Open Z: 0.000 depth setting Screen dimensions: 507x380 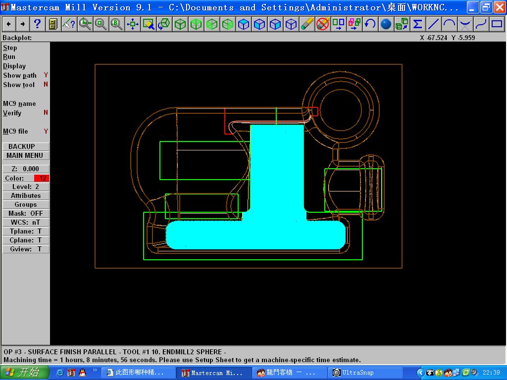tap(26, 169)
